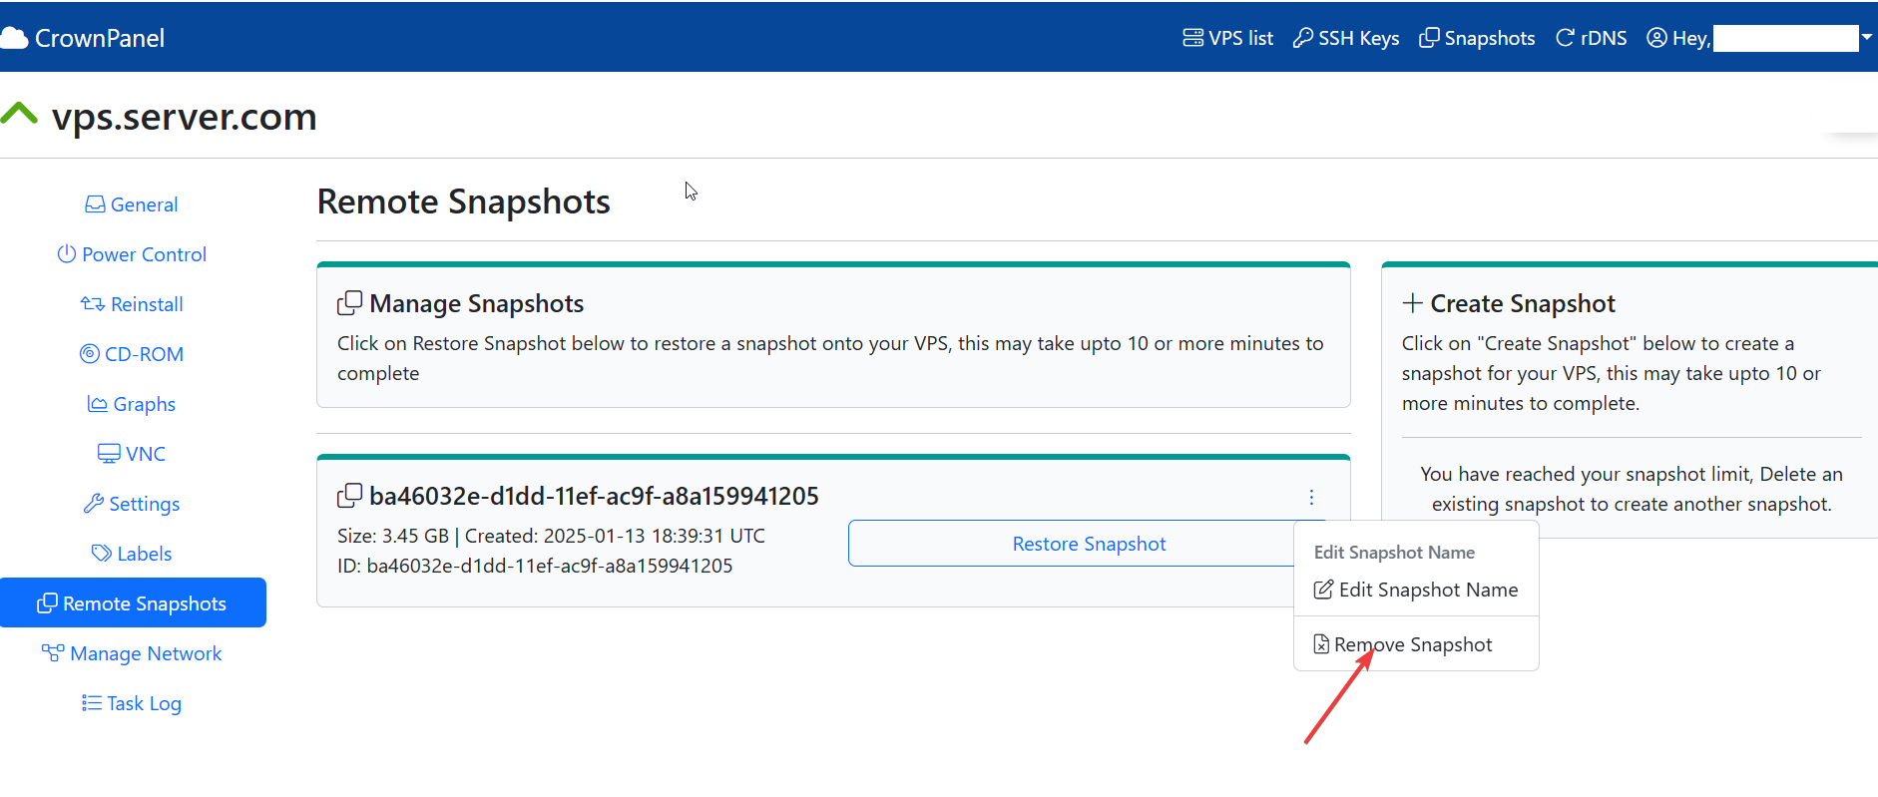Click the green chevron beside vps.server.com
This screenshot has height=797, width=1878.
(x=19, y=114)
